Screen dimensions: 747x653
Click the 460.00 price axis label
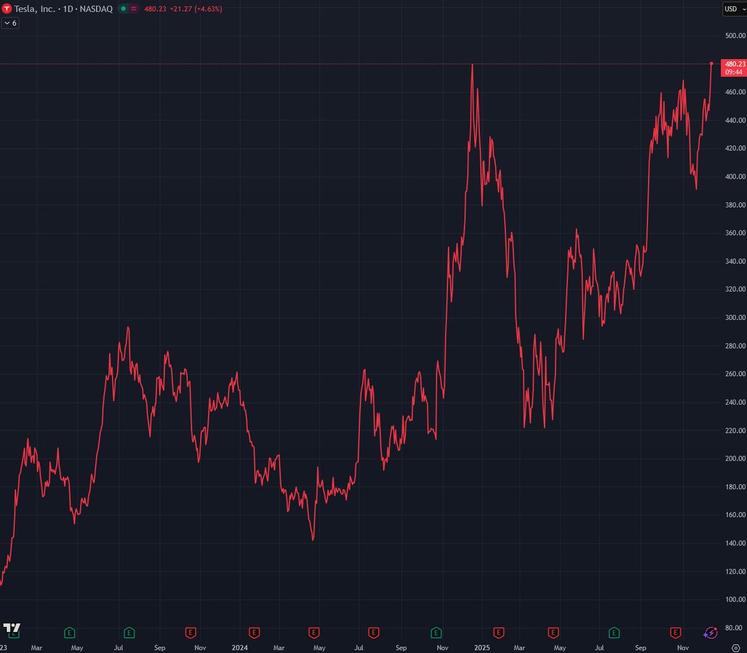point(735,92)
